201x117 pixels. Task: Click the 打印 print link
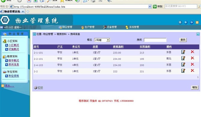tap(40, 88)
